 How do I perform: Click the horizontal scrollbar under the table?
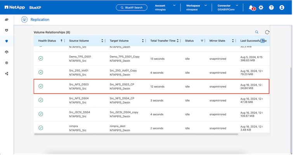coord(136,134)
